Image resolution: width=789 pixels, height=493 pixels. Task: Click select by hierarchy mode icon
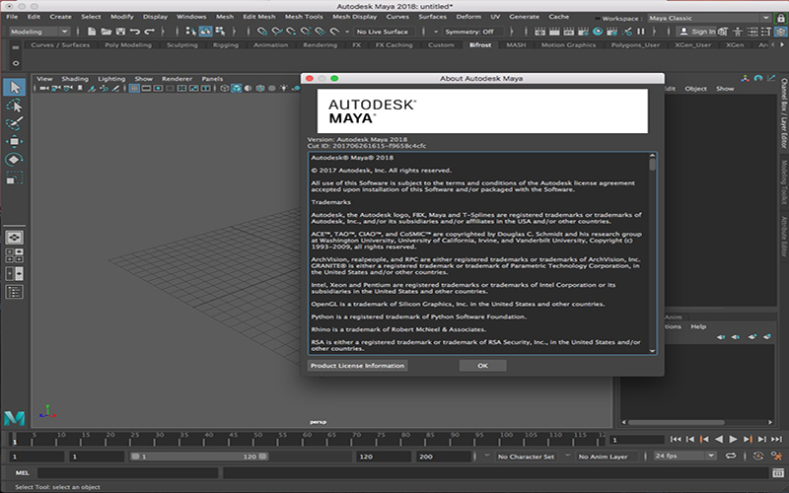[x=190, y=32]
